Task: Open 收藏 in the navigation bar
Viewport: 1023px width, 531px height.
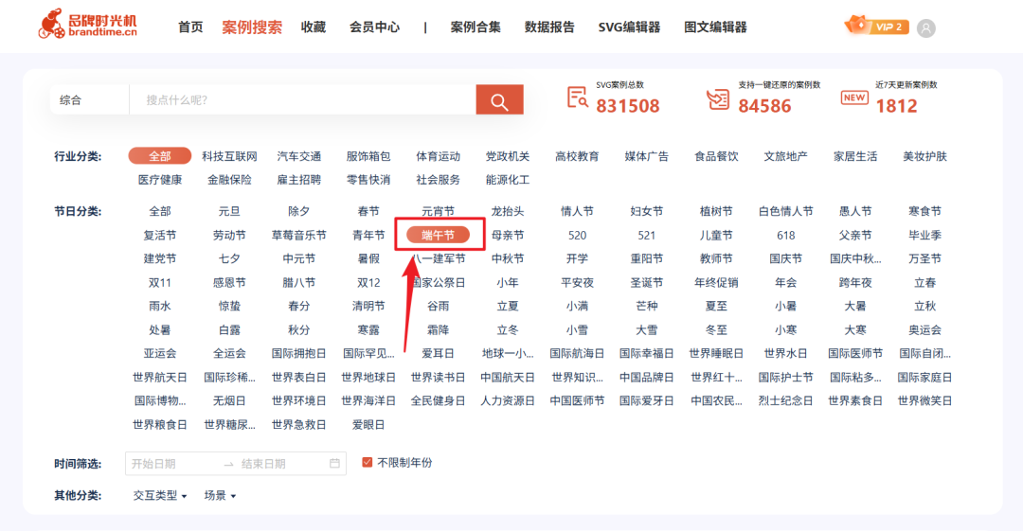Action: [x=314, y=27]
